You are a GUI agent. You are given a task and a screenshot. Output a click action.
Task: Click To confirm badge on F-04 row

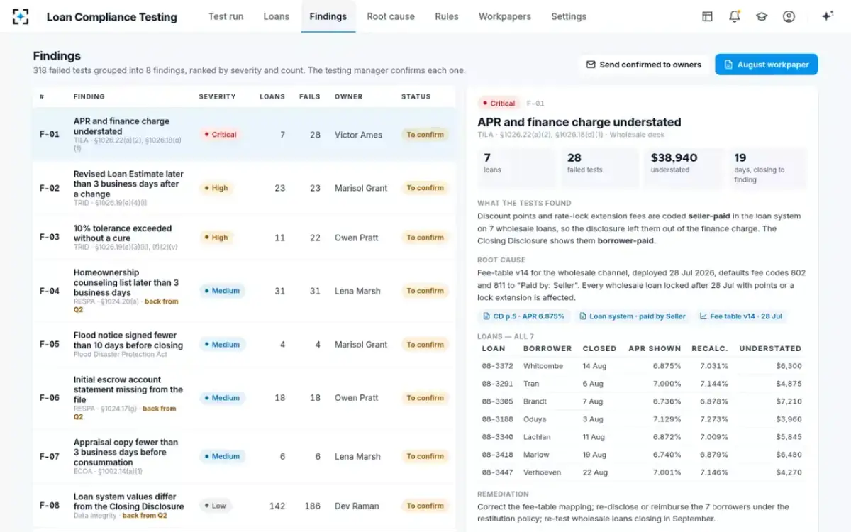tap(425, 291)
